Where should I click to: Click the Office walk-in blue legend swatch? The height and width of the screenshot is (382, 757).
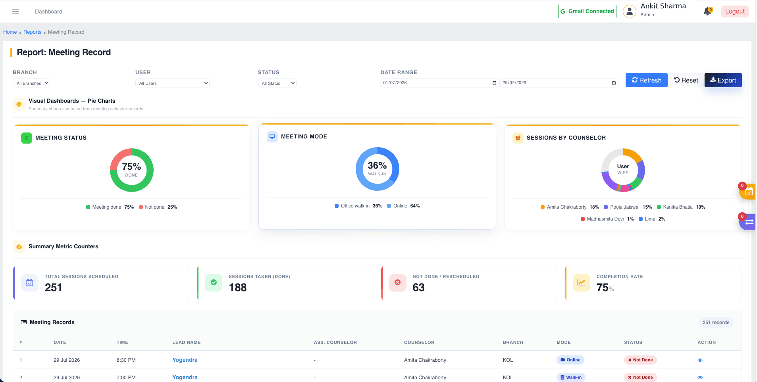pyautogui.click(x=337, y=206)
